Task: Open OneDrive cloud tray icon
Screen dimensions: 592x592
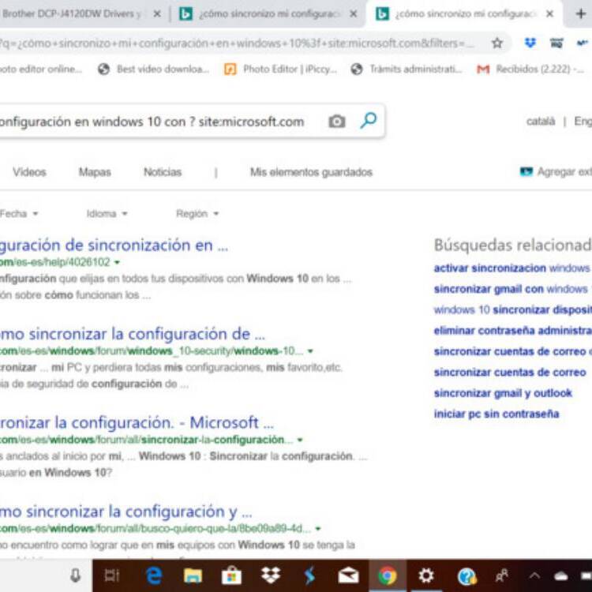Action: click(x=561, y=576)
